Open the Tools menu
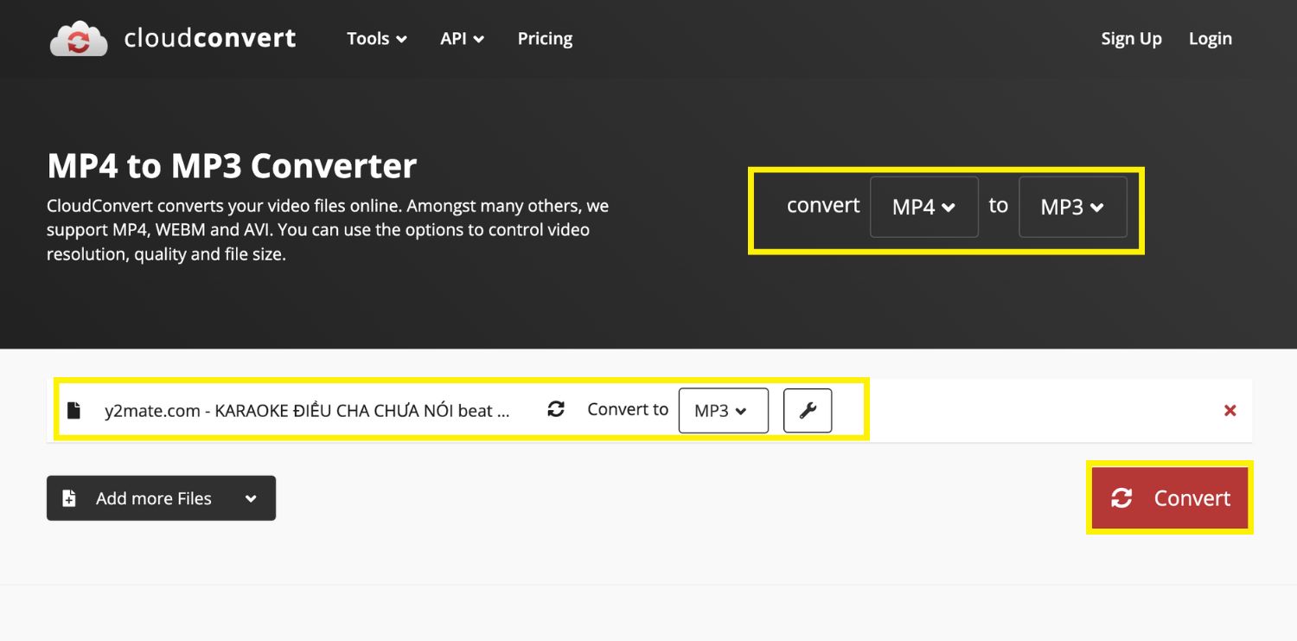1297x641 pixels. [x=376, y=39]
